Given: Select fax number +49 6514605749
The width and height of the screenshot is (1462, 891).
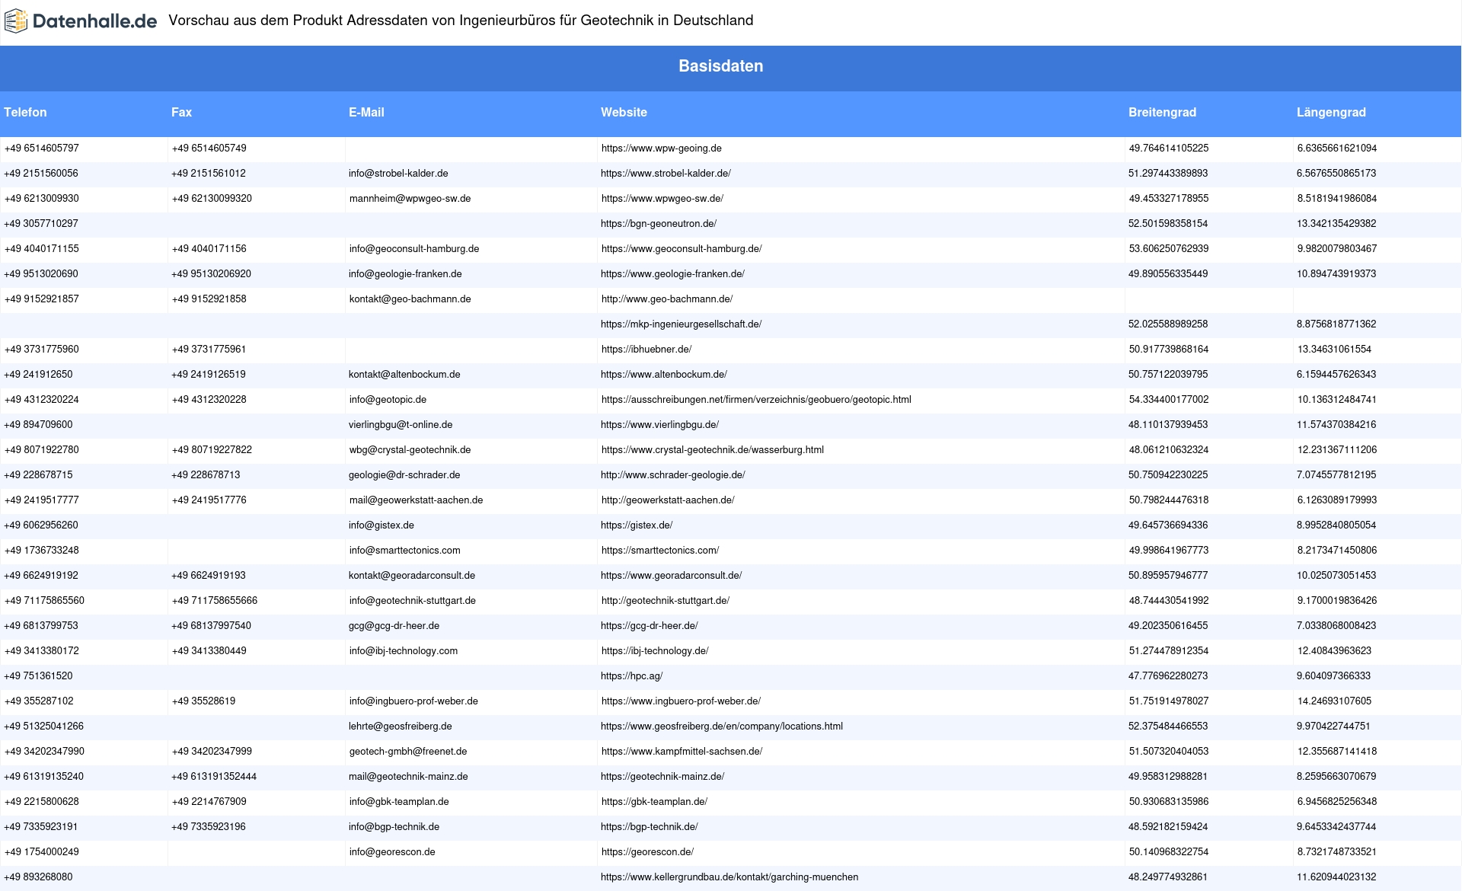Looking at the screenshot, I should pos(209,148).
